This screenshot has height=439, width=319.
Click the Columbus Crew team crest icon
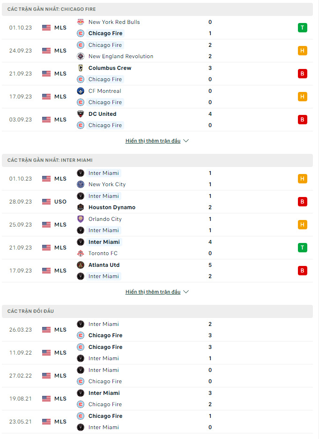(81, 68)
